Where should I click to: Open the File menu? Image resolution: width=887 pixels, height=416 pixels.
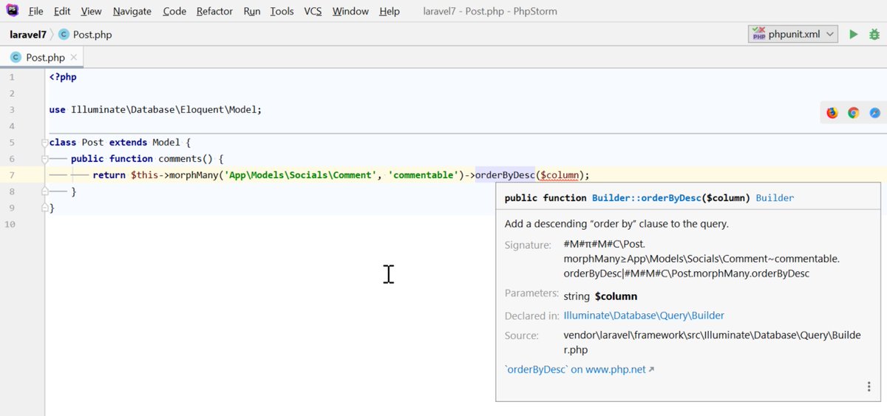(x=35, y=11)
